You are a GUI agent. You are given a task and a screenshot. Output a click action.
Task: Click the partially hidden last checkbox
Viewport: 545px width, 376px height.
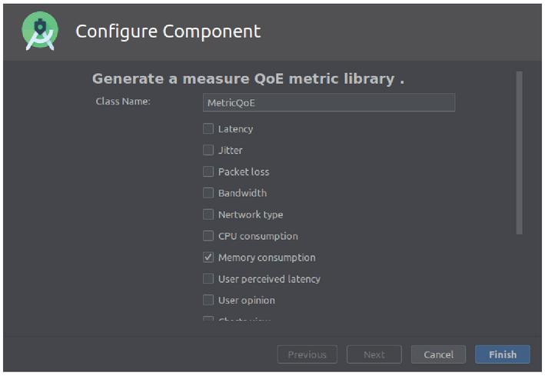tap(208, 318)
